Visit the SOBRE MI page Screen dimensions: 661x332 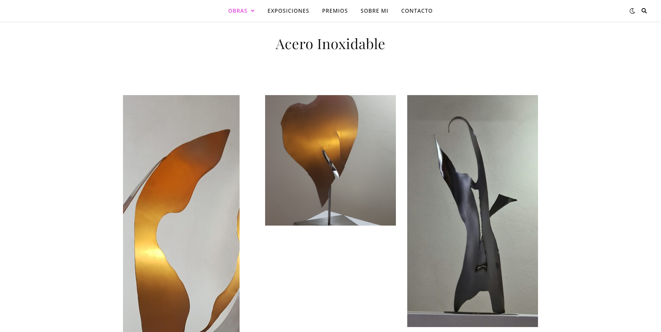point(374,11)
